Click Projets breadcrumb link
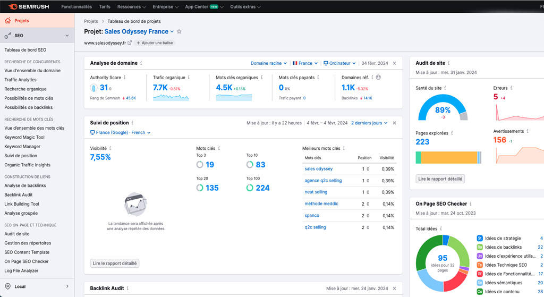The width and height of the screenshot is (544, 297). click(91, 21)
